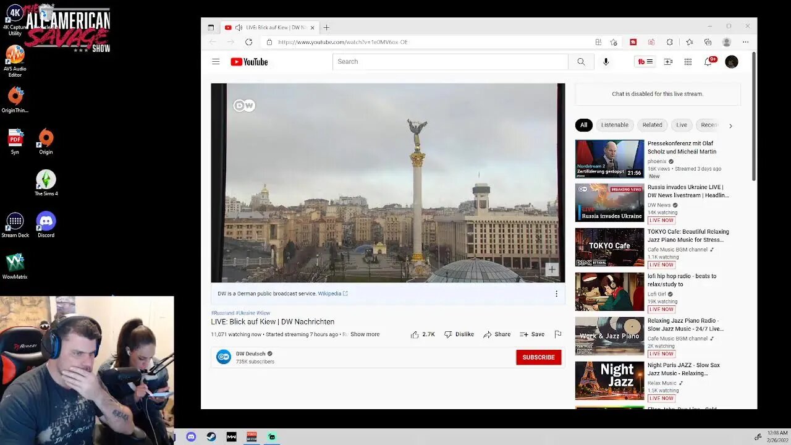Go to the YouTube home logo
This screenshot has width=791, height=445.
coord(249,62)
